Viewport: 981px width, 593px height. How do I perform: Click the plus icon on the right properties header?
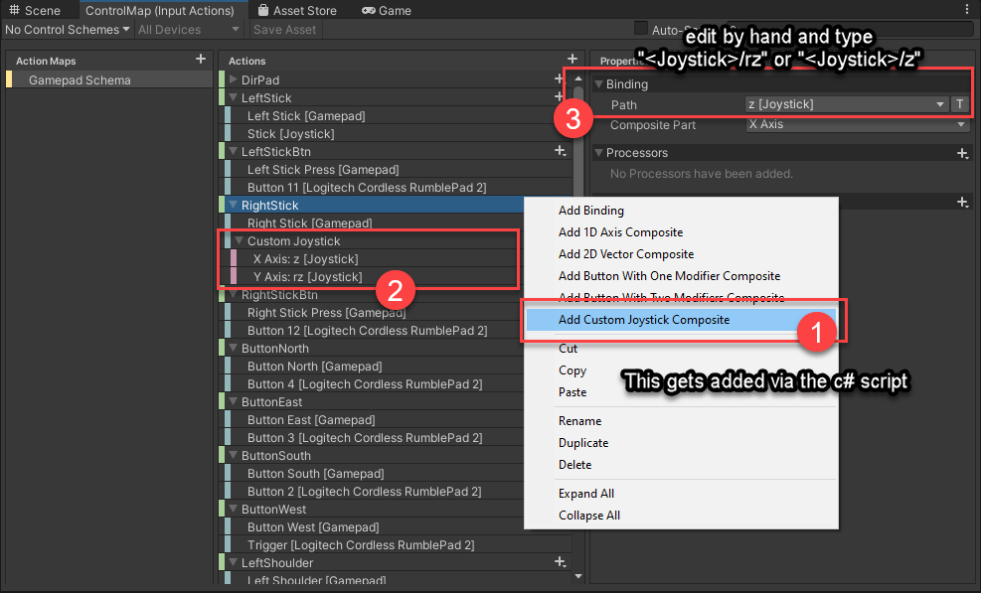pyautogui.click(x=962, y=202)
